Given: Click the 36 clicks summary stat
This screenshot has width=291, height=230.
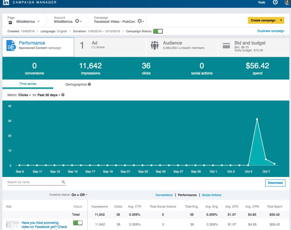Looking at the screenshot, I should (x=146, y=68).
